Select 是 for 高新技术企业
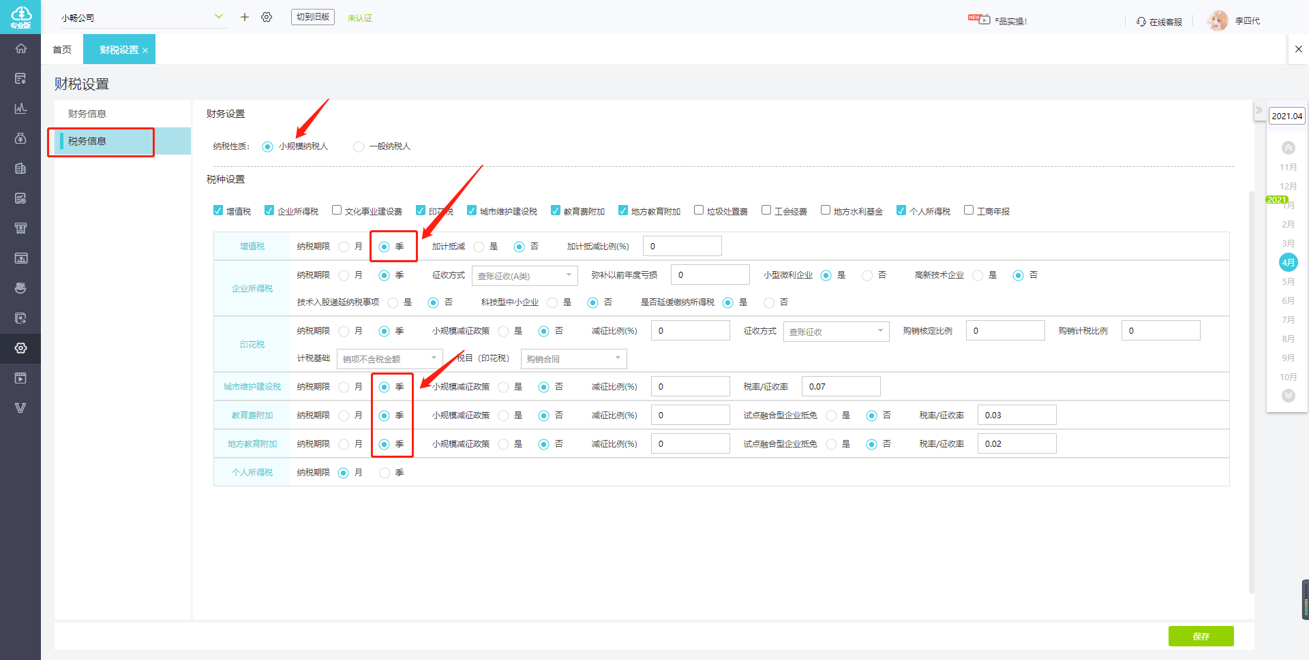The width and height of the screenshot is (1309, 660). pos(978,275)
